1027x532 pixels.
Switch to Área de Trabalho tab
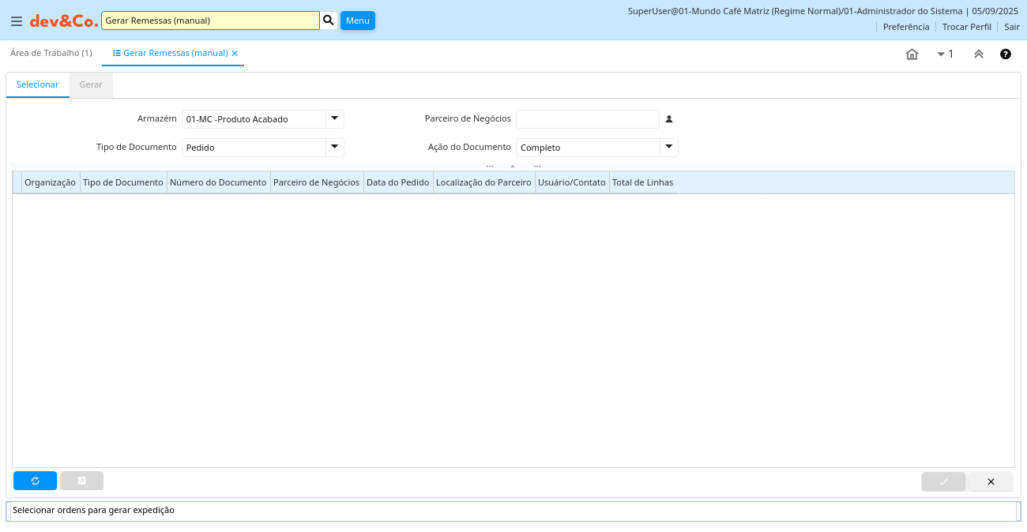pos(51,53)
